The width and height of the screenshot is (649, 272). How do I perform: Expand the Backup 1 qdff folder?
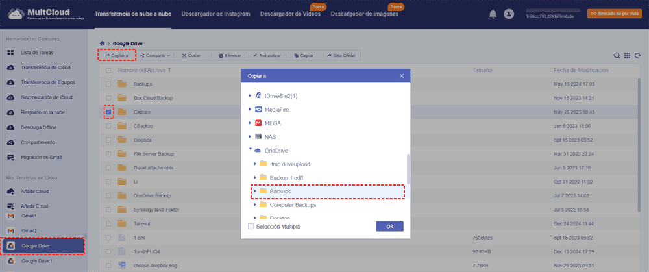point(255,178)
